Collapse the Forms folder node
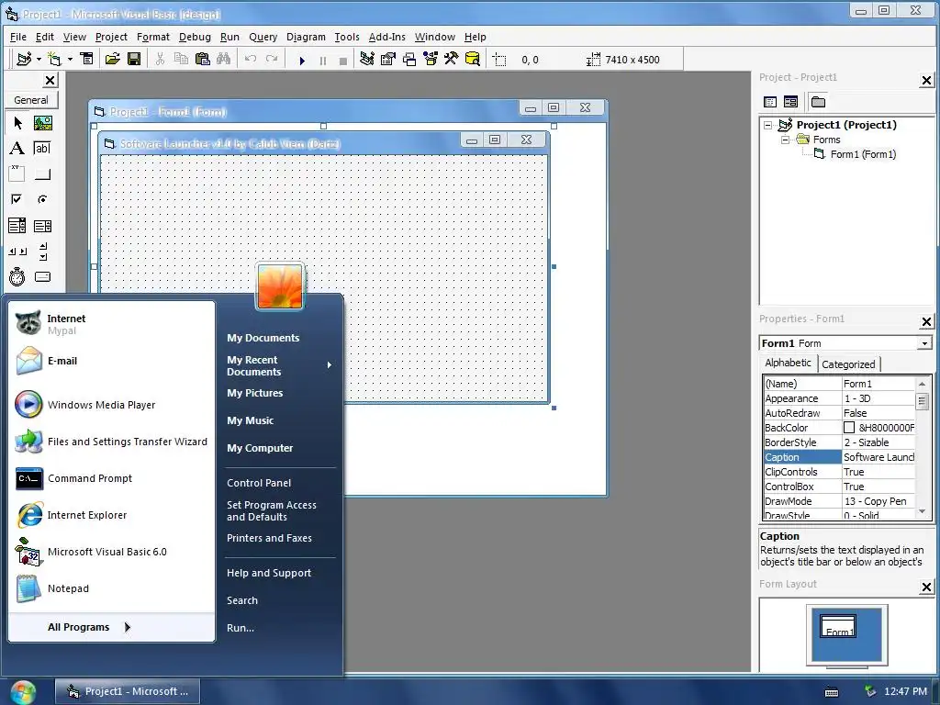 coord(785,140)
